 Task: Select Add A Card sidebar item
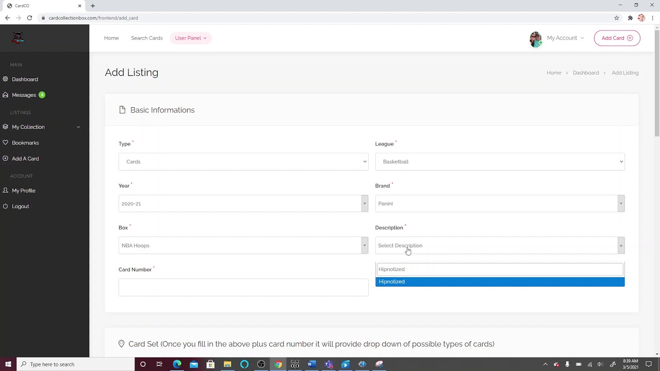pyautogui.click(x=25, y=159)
